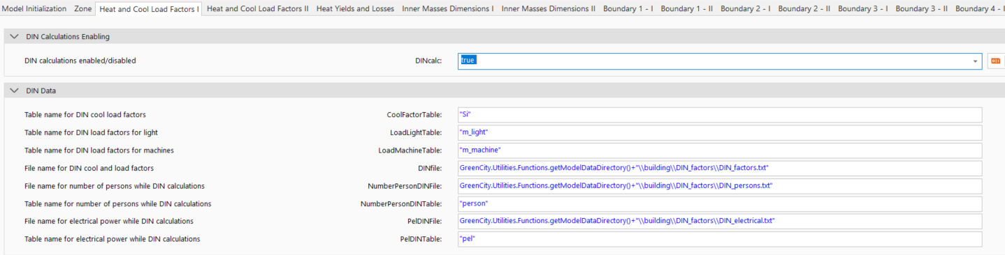The height and width of the screenshot is (255, 1005).
Task: Go to the Boundary 1 - I tab
Action: [x=628, y=9]
